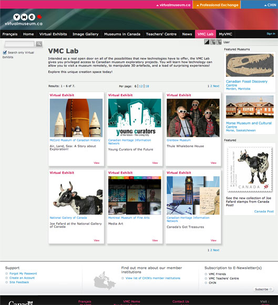View list of CHIN's member institutions
The height and width of the screenshot is (305, 278).
click(x=153, y=278)
